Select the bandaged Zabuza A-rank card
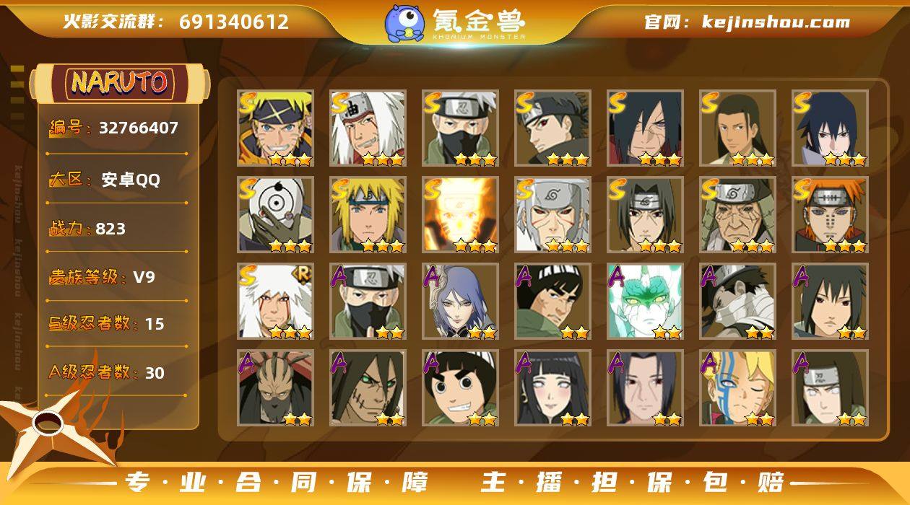 (737, 302)
